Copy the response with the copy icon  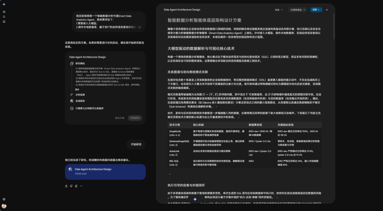pyautogui.click(x=76, y=186)
